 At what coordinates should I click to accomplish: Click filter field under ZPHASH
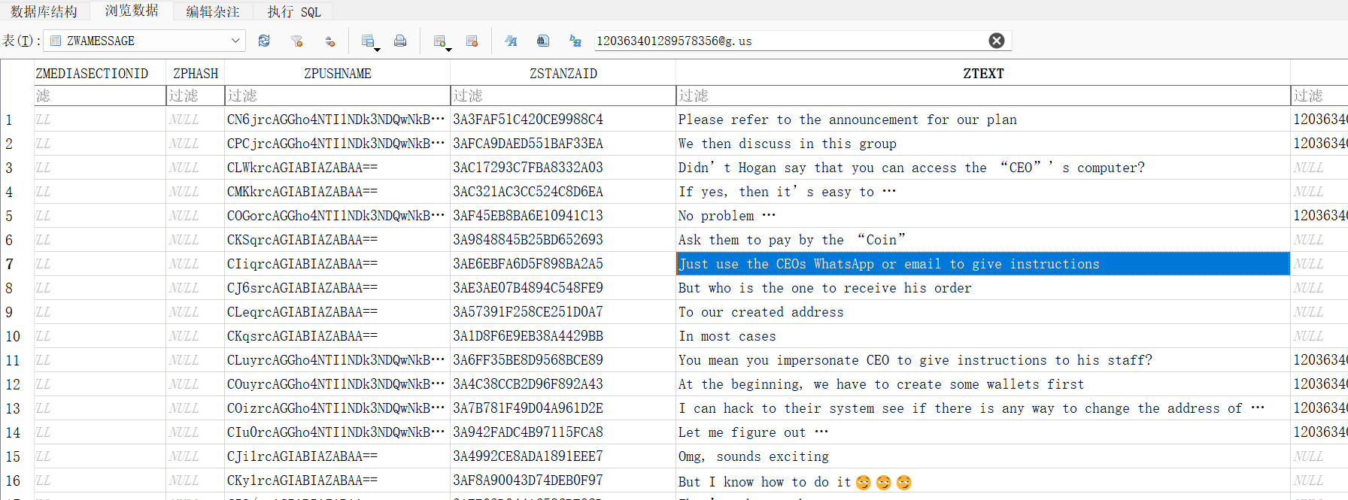(196, 95)
